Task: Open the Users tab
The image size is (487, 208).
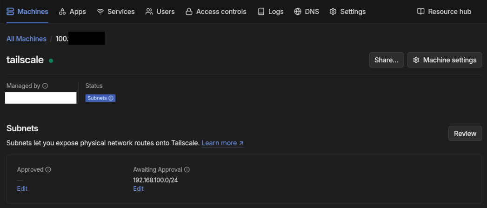Action: point(160,12)
